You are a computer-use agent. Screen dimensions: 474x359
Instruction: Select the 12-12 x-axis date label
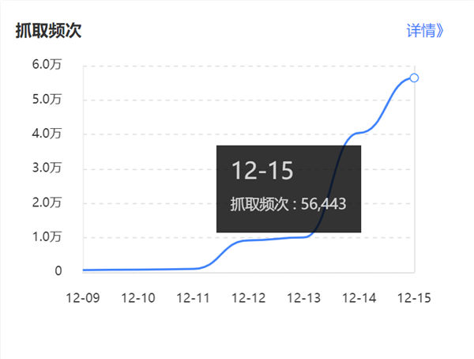pyautogui.click(x=249, y=298)
